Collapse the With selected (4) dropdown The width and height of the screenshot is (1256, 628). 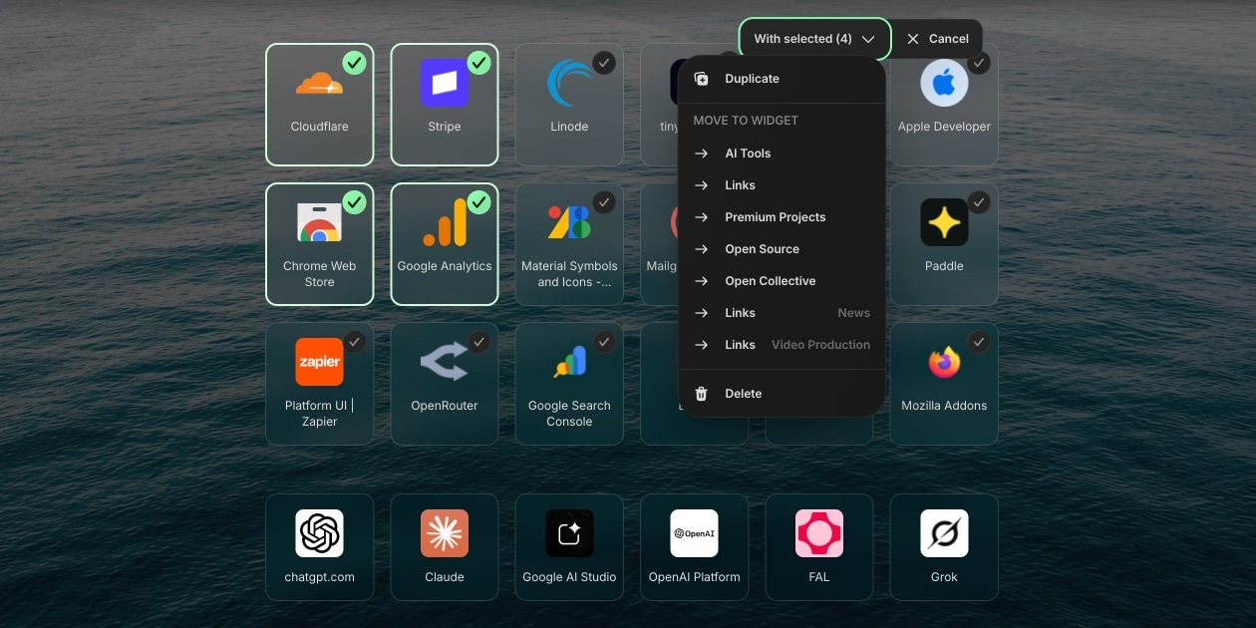coord(814,39)
